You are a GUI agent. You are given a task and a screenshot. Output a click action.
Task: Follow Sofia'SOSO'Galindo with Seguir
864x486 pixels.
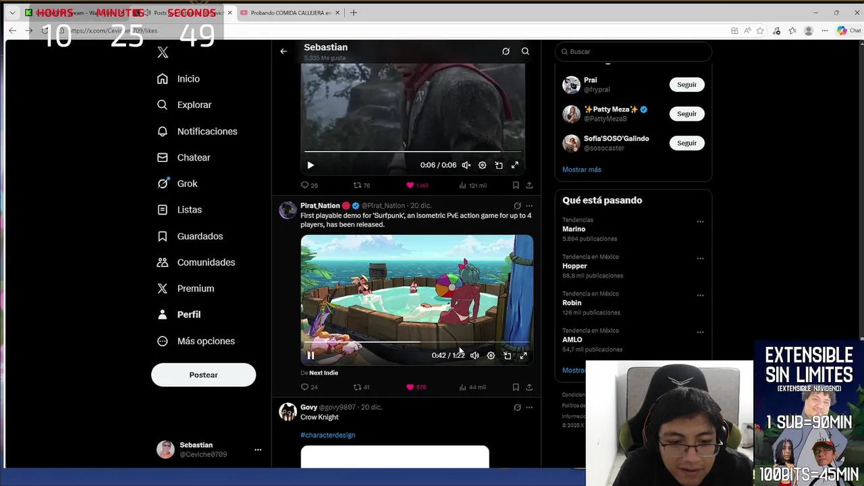(x=686, y=143)
